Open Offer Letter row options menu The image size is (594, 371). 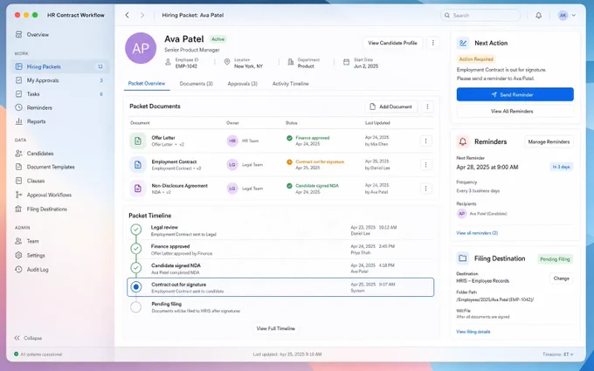pos(425,141)
